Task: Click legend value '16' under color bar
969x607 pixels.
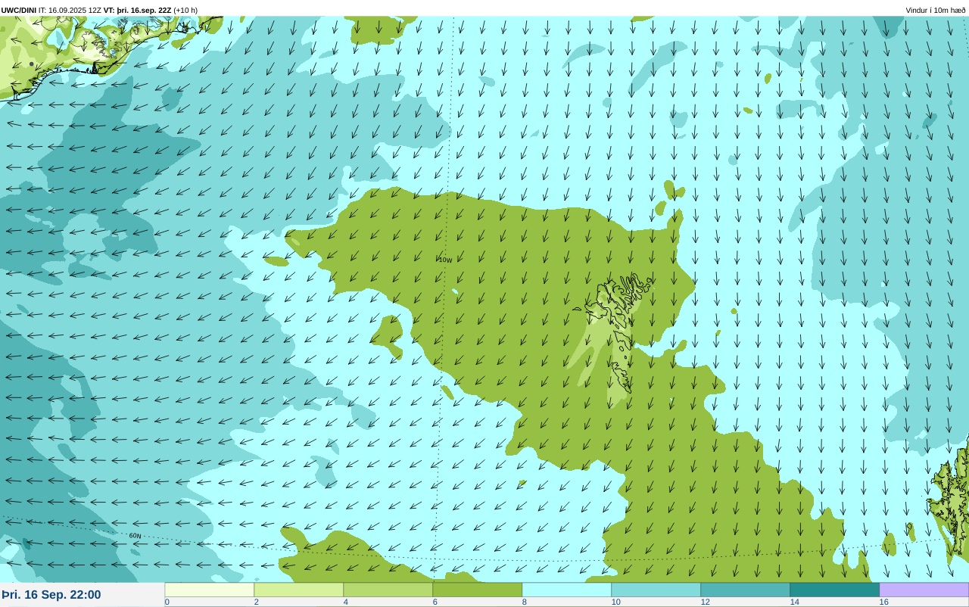Action: click(x=883, y=602)
